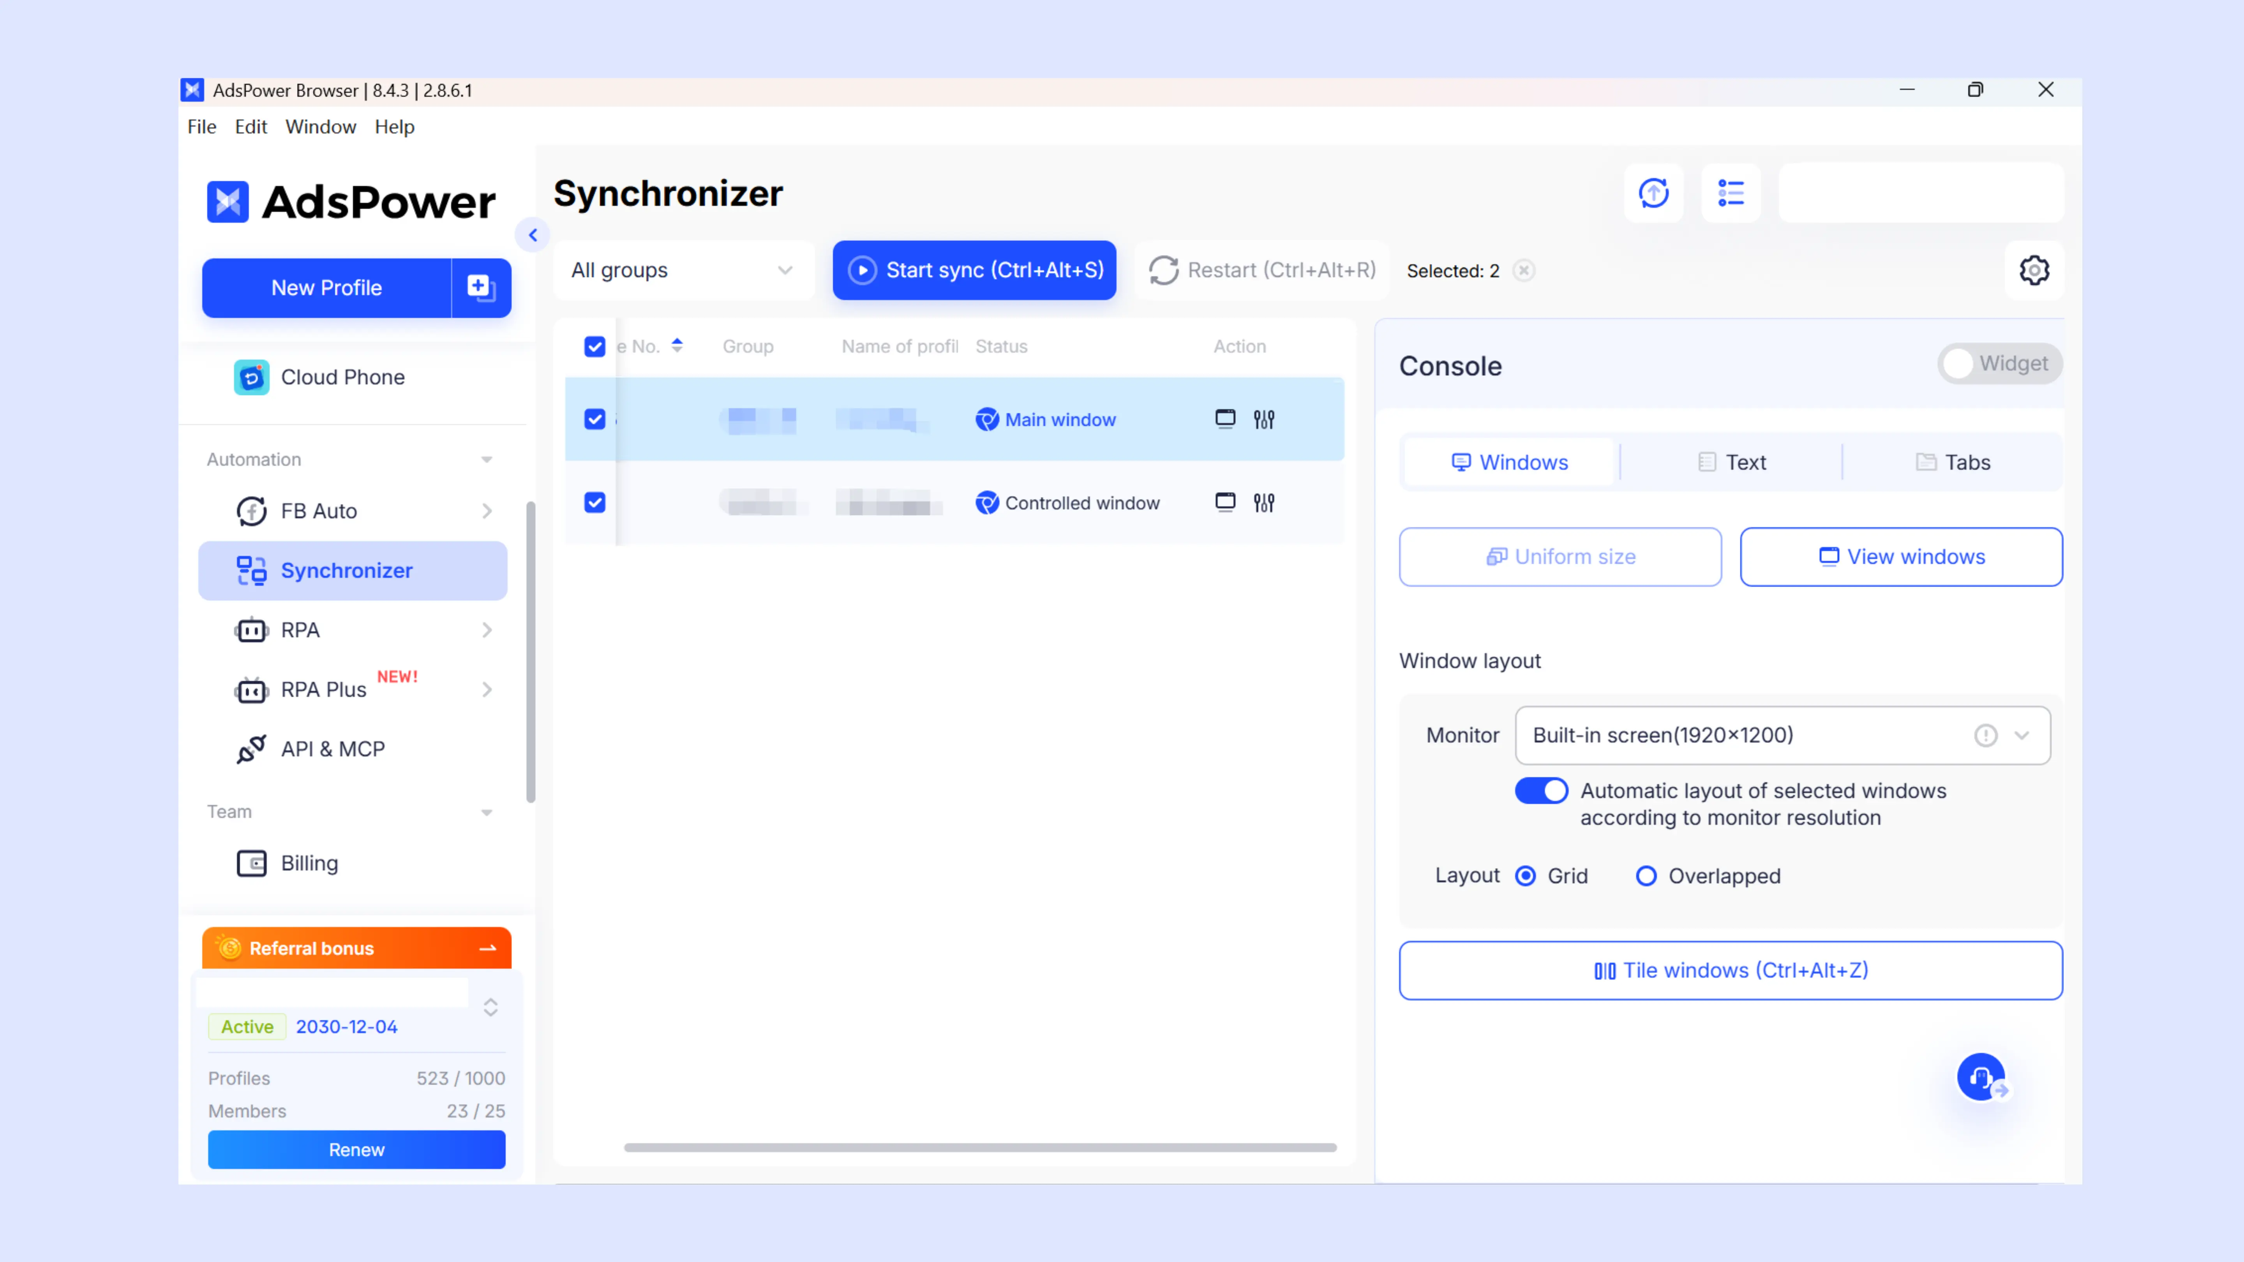Click the upload/update circular arrow icon
The width and height of the screenshot is (2244, 1262).
tap(1653, 192)
